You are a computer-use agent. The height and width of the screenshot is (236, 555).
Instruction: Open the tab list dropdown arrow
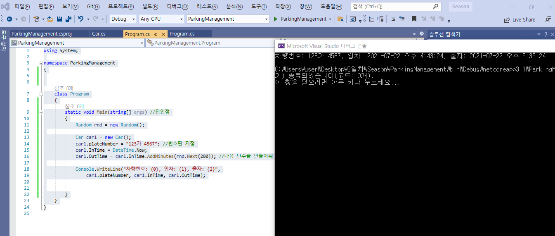click(x=414, y=34)
